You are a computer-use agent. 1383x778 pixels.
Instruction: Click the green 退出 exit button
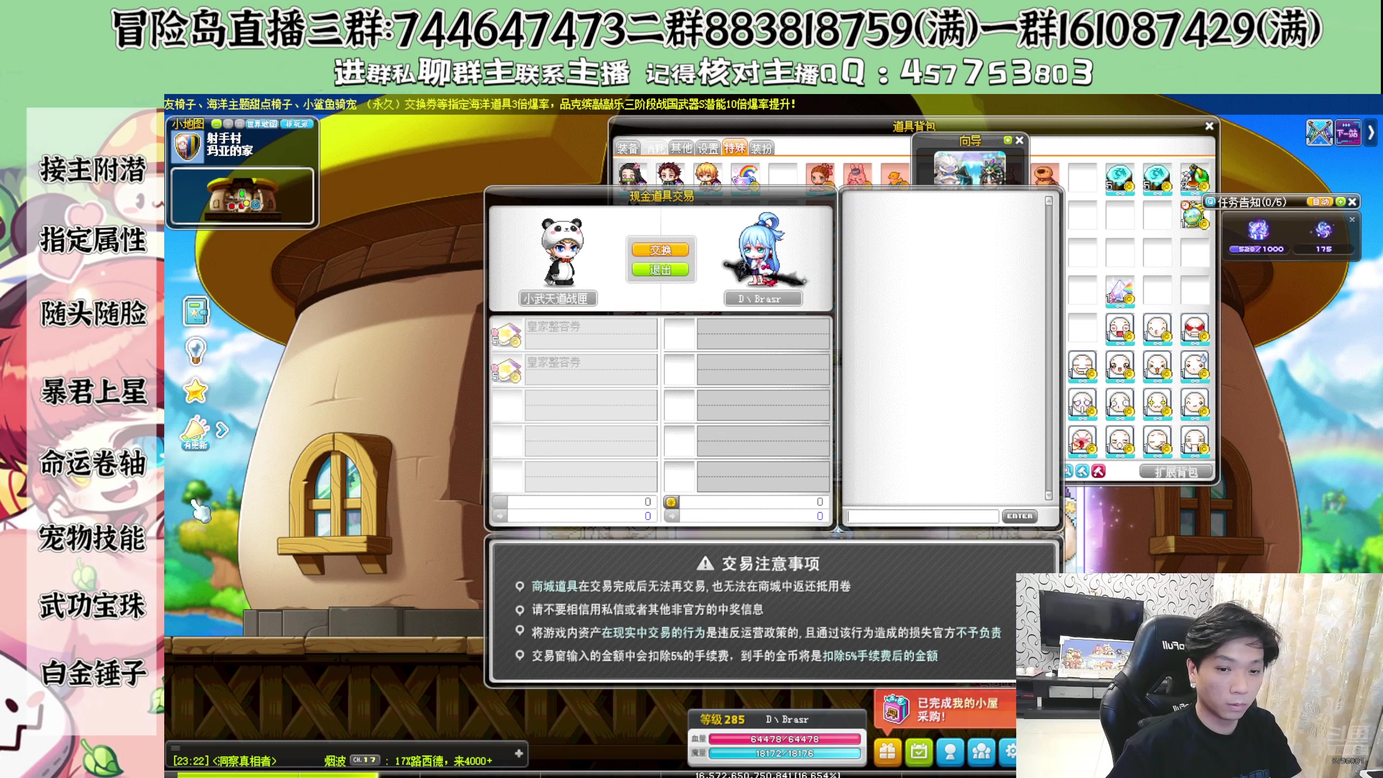point(660,270)
